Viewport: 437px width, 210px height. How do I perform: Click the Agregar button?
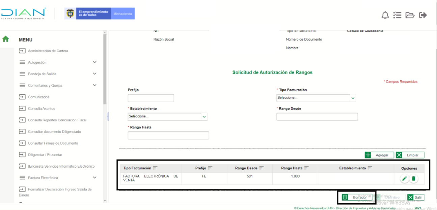pos(379,155)
